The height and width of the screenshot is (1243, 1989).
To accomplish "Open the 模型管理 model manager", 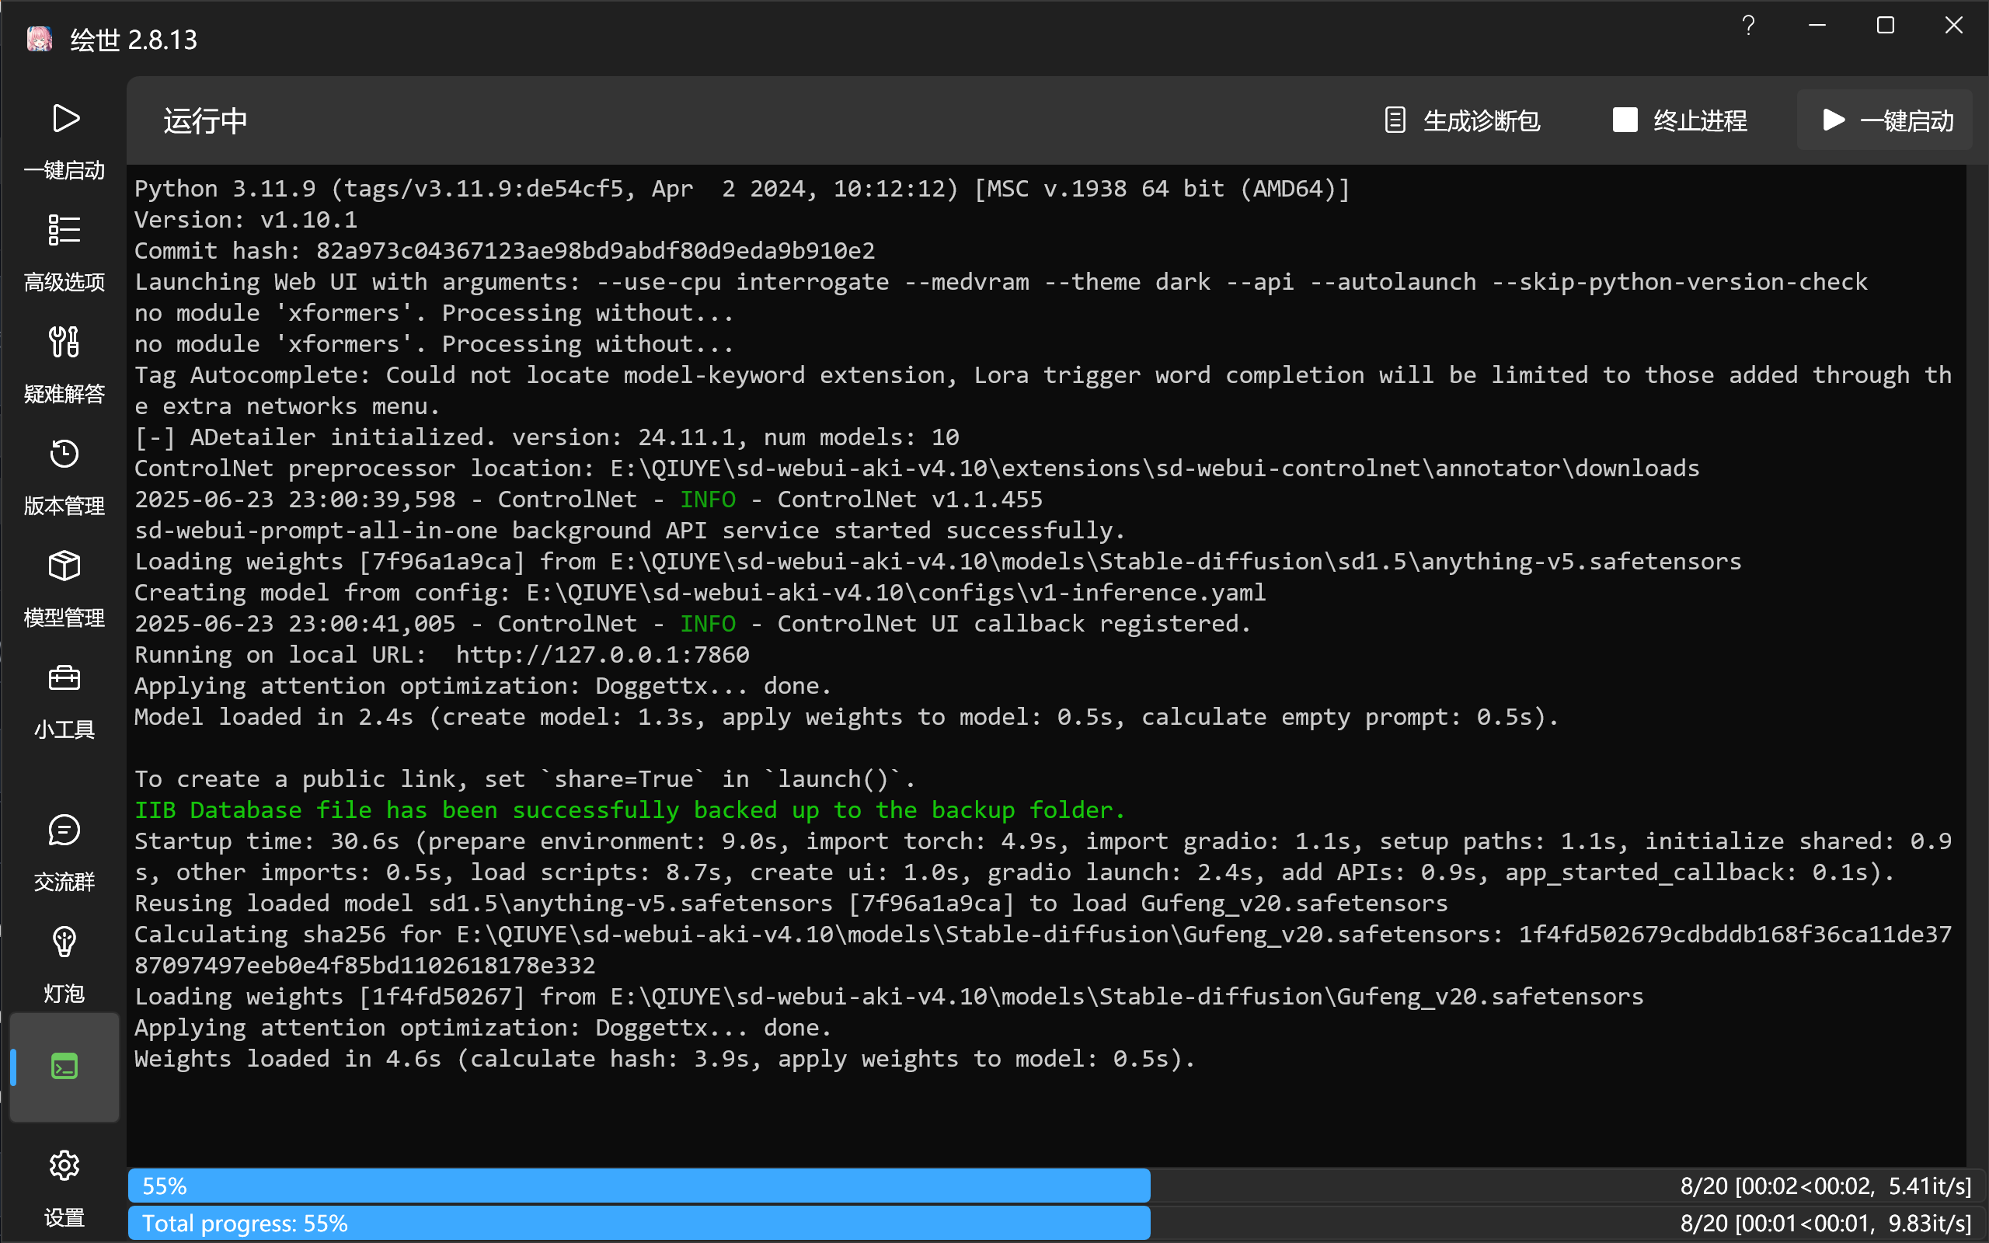I will click(64, 583).
